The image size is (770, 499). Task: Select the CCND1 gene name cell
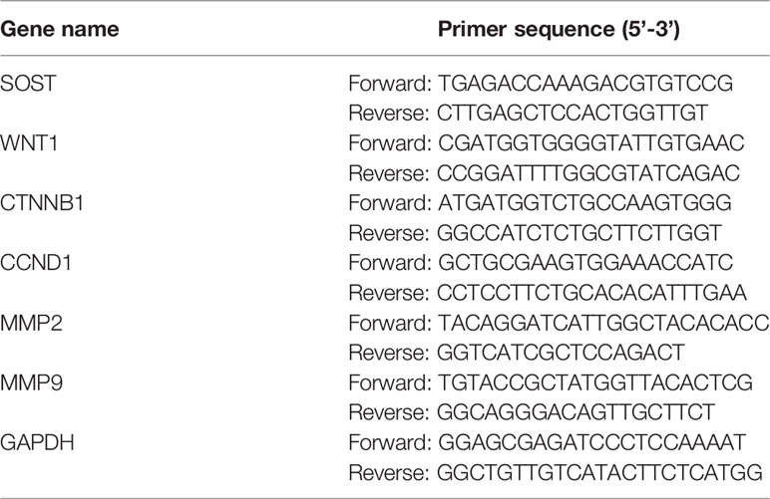pyautogui.click(x=36, y=263)
